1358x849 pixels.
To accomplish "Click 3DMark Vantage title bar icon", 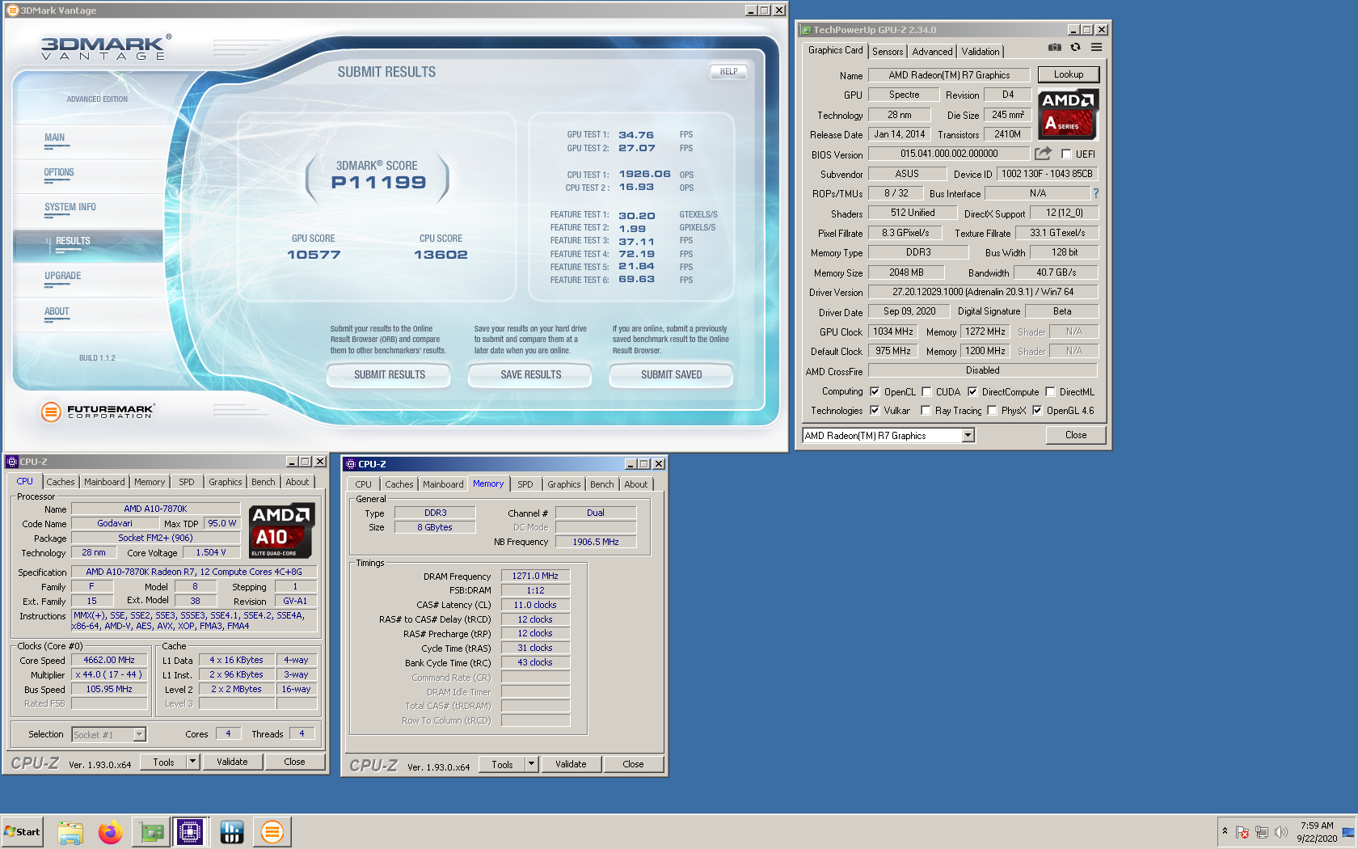I will (12, 11).
